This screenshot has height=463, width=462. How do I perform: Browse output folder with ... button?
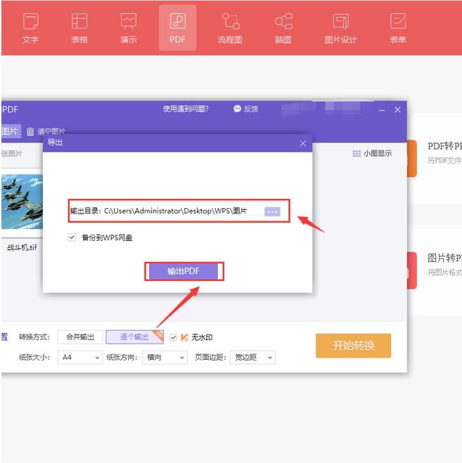[272, 211]
